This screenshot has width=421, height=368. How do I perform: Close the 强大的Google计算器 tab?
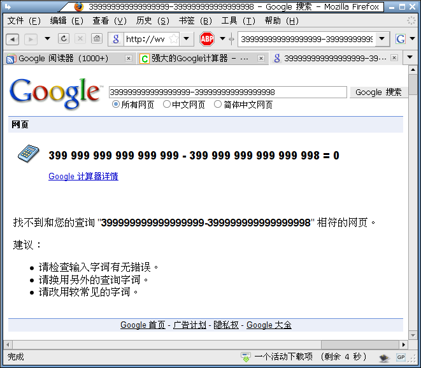tap(260, 58)
